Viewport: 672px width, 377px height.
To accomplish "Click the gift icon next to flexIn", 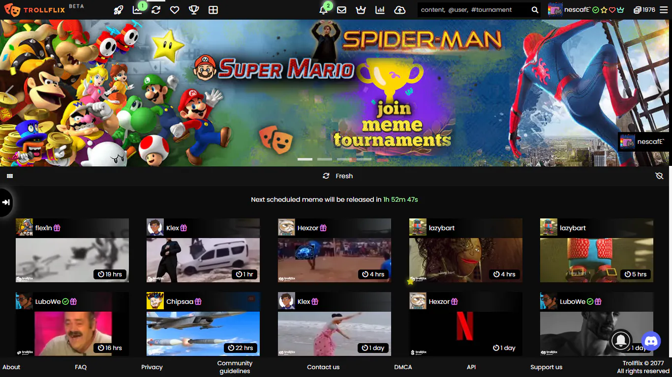I will (57, 228).
